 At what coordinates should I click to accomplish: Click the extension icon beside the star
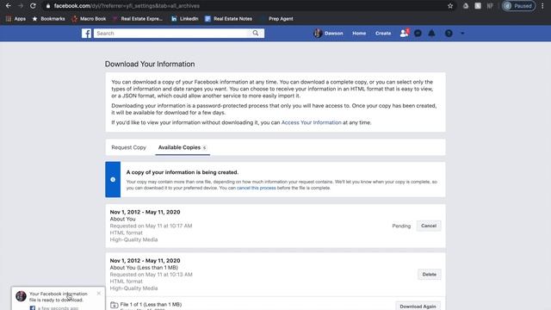point(466,6)
